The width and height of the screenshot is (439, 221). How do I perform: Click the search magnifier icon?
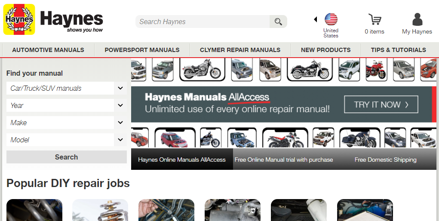click(x=278, y=21)
